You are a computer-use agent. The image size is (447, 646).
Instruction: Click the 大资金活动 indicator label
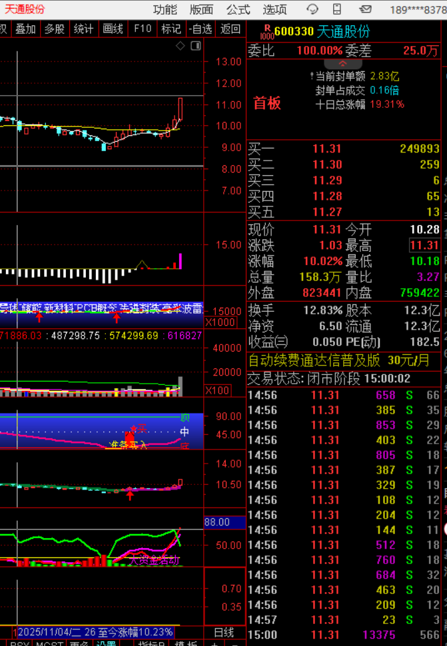(x=154, y=560)
